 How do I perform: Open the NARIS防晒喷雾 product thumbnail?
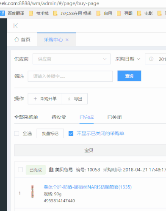click(33, 192)
